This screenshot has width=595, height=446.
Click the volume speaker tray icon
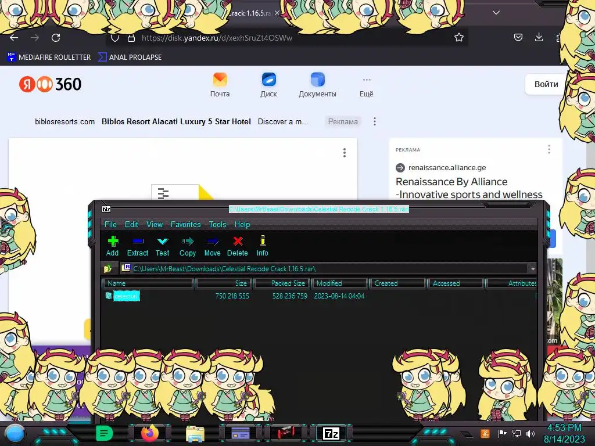531,433
